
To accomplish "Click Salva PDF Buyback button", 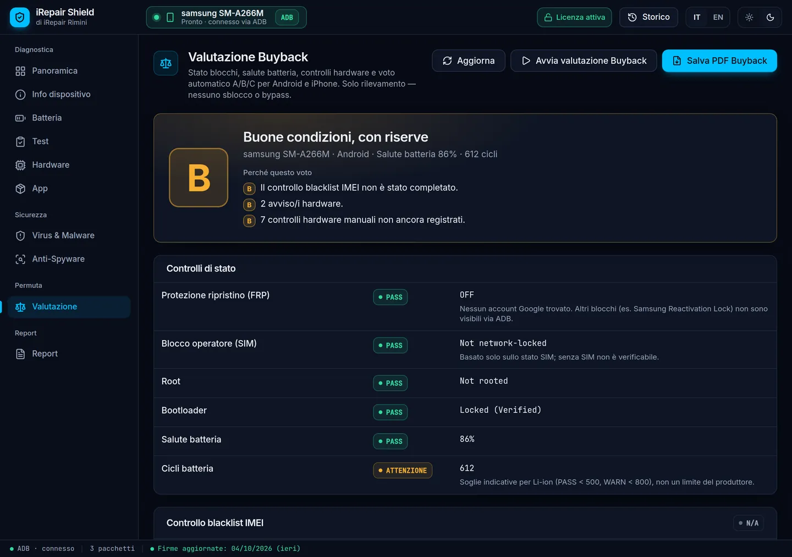I will click(719, 61).
